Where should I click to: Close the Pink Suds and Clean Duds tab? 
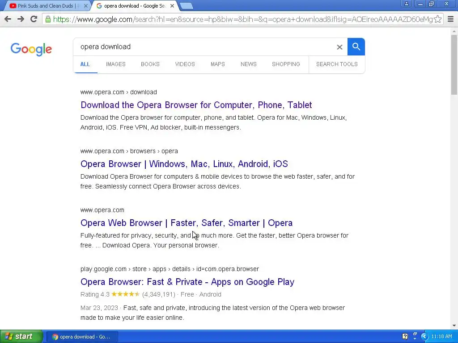point(85,6)
